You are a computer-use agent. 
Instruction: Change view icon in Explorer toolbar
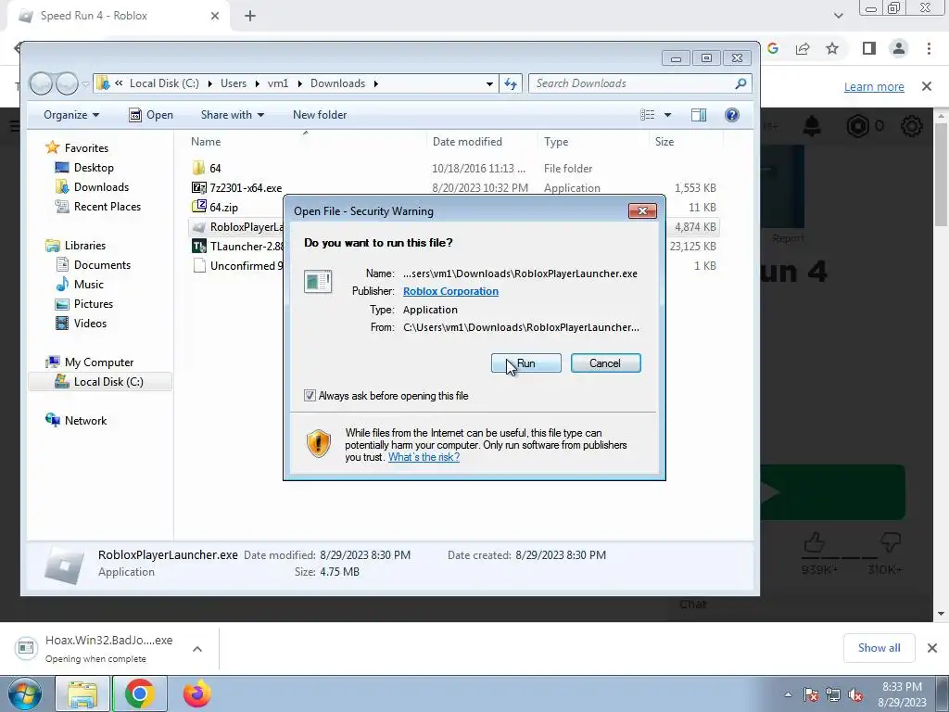point(648,114)
